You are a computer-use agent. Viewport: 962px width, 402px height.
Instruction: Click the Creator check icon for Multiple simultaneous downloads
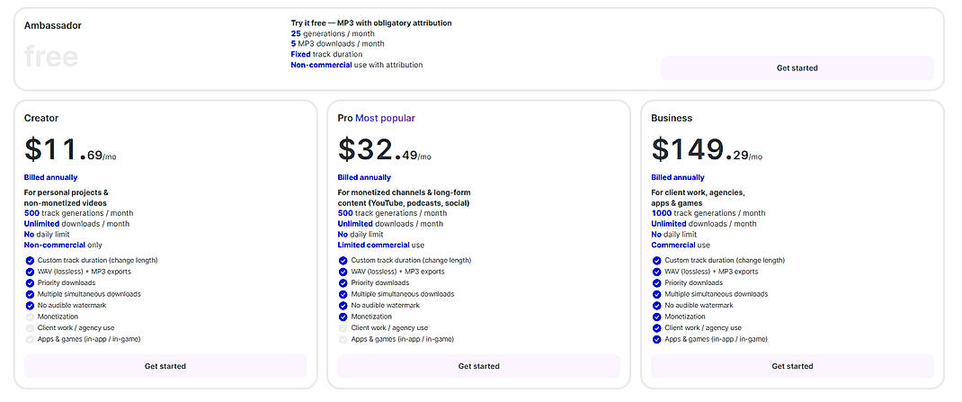click(30, 295)
